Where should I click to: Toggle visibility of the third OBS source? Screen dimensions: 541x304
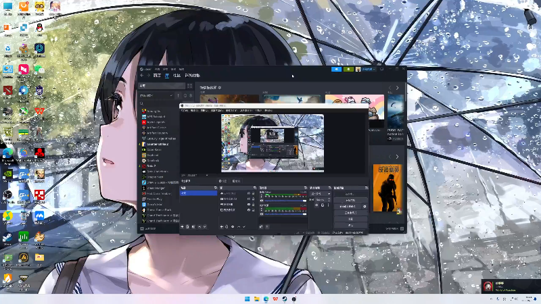(249, 205)
